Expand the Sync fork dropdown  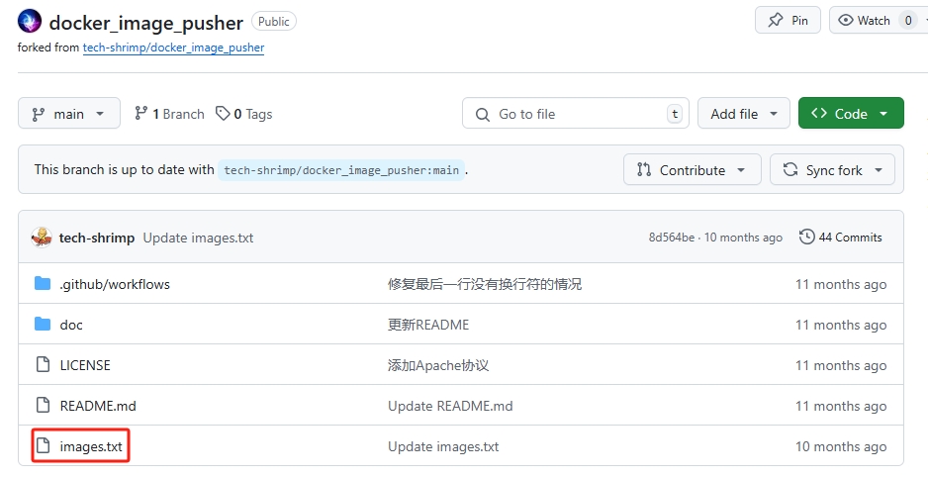click(x=832, y=170)
